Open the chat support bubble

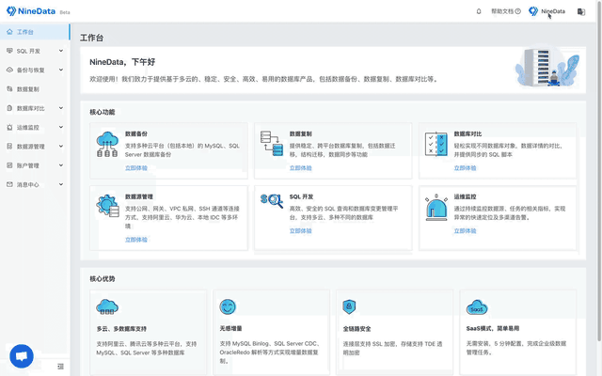click(22, 356)
